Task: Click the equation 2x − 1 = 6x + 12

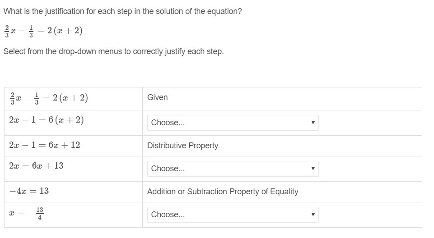Action: [x=44, y=145]
